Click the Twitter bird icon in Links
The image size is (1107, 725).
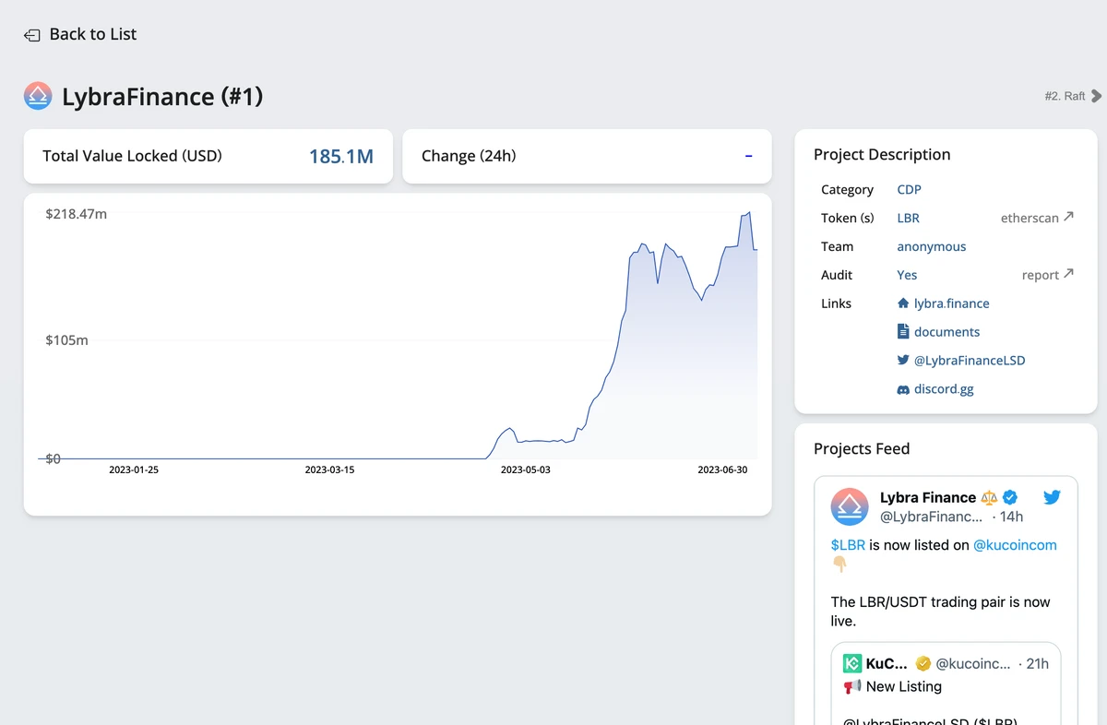point(903,361)
